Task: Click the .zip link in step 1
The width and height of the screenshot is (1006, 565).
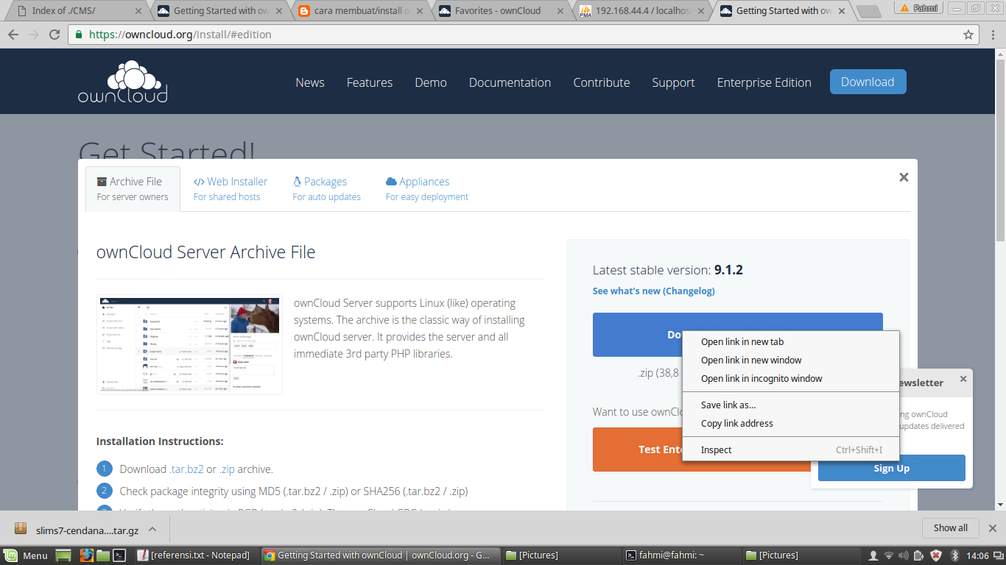Action: click(226, 469)
